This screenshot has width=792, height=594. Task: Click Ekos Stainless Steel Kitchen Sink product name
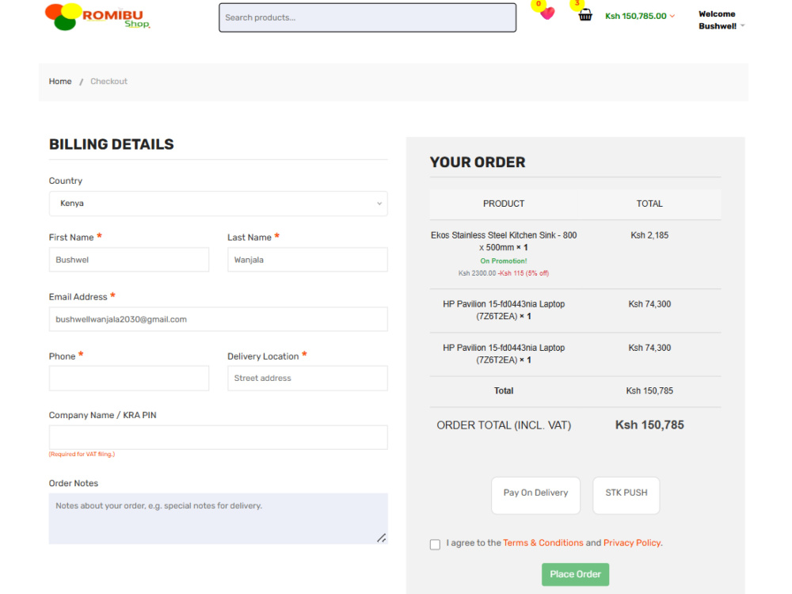coord(504,242)
